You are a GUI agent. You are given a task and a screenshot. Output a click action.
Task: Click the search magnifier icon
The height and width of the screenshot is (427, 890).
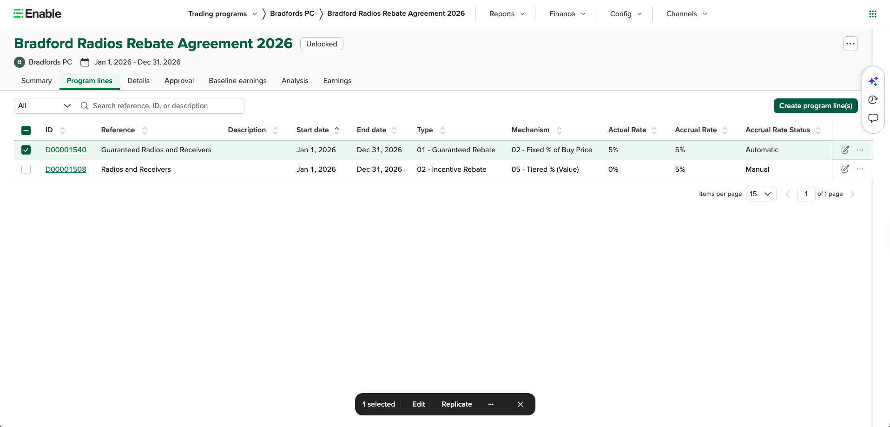85,106
